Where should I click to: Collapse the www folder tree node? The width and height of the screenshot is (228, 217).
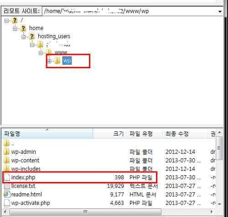(41, 53)
